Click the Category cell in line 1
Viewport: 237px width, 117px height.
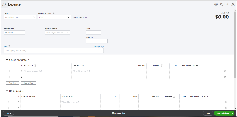pyautogui.click(x=47, y=71)
